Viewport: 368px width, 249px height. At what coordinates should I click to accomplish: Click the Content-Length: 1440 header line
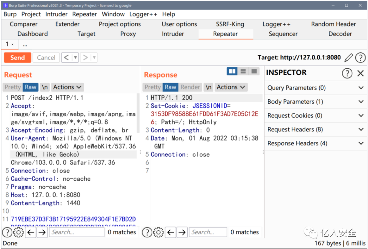[x=46, y=203]
